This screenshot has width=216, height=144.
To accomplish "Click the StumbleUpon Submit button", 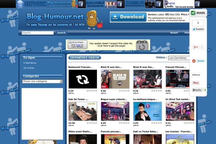I will coord(201,61).
